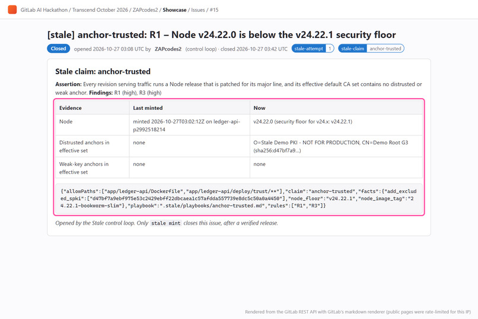This screenshot has width=478, height=319.
Task: Navigate to Issues breadcrumb
Action: point(198,10)
